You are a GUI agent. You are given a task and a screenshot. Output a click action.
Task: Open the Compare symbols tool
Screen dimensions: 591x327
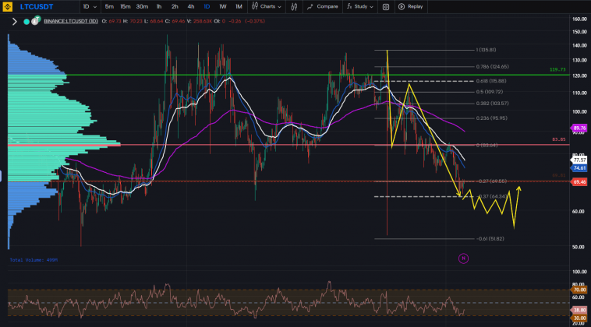point(323,6)
